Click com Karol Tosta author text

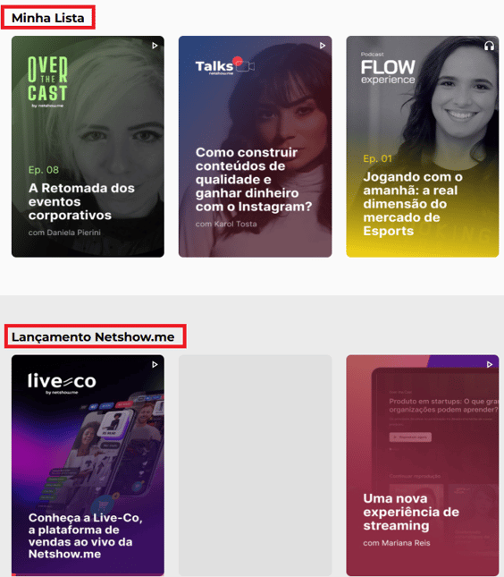coord(226,224)
